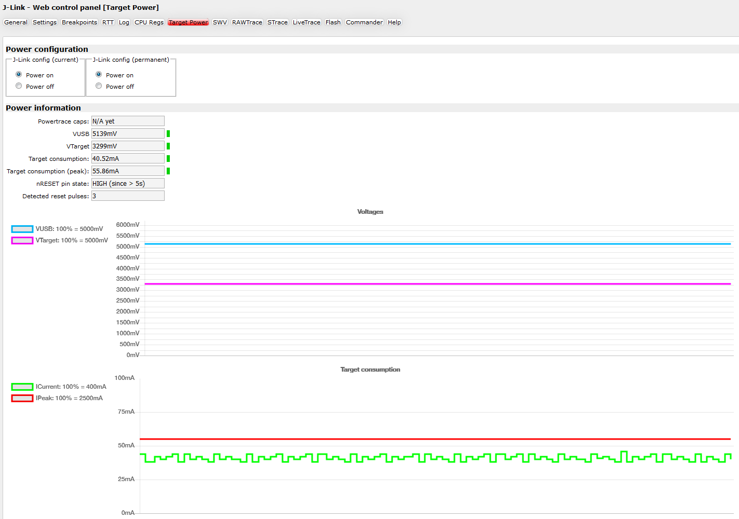Open the CPU Regs tab
The width and height of the screenshot is (739, 519).
pyautogui.click(x=149, y=22)
